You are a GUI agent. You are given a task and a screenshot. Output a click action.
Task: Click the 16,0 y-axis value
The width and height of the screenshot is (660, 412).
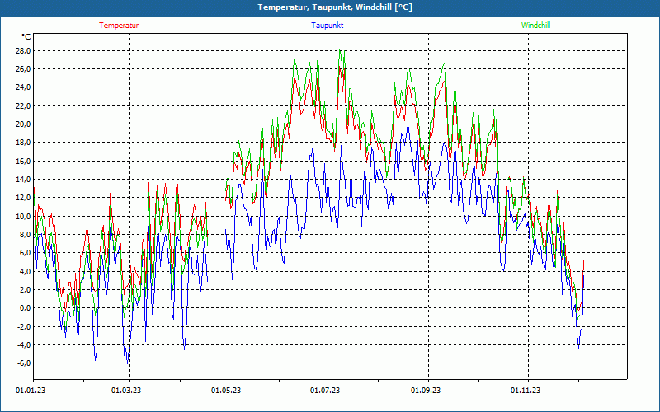pos(23,161)
